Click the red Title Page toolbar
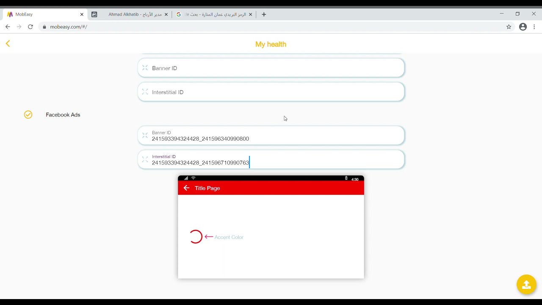The image size is (542, 305). click(x=271, y=188)
